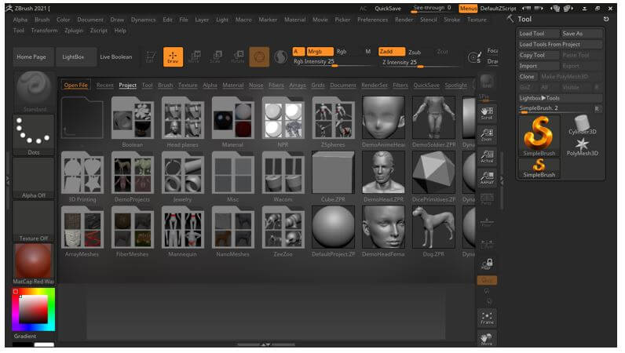The image size is (625, 353).
Task: Open the Alpha Off selector
Action: point(34,178)
